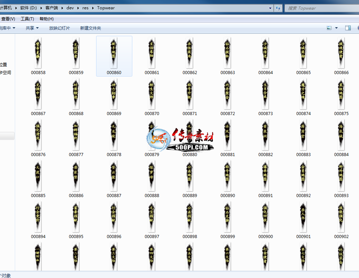The height and width of the screenshot is (278, 359).
Task: Choose the 000899 thumbnail
Action: 227,217
